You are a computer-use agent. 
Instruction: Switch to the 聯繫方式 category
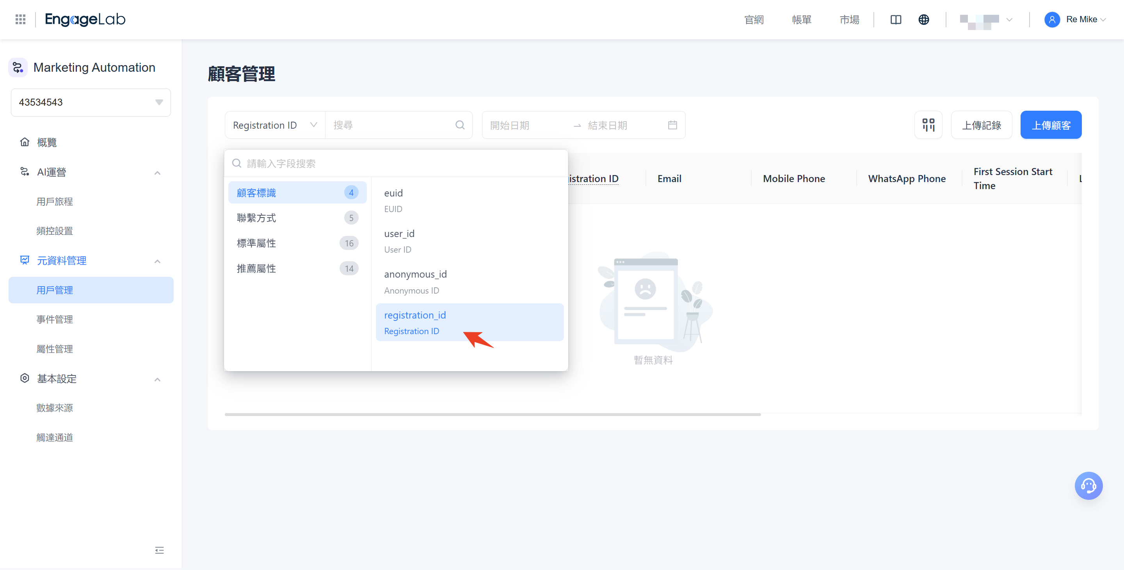click(x=256, y=218)
